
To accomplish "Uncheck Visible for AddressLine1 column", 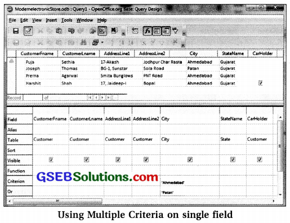I will (x=118, y=160).
